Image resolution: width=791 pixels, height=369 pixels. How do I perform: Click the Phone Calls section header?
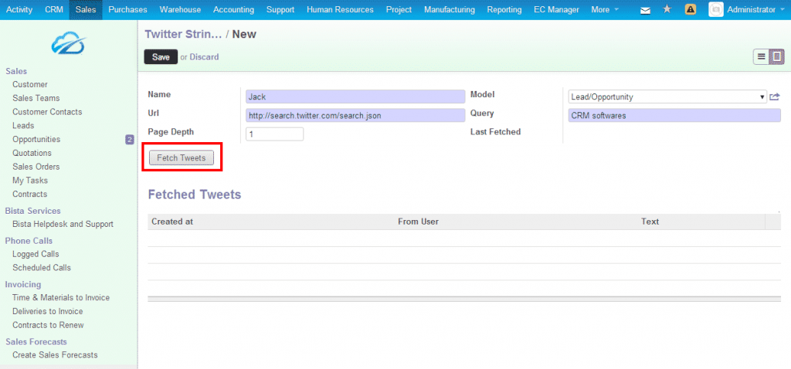point(29,241)
